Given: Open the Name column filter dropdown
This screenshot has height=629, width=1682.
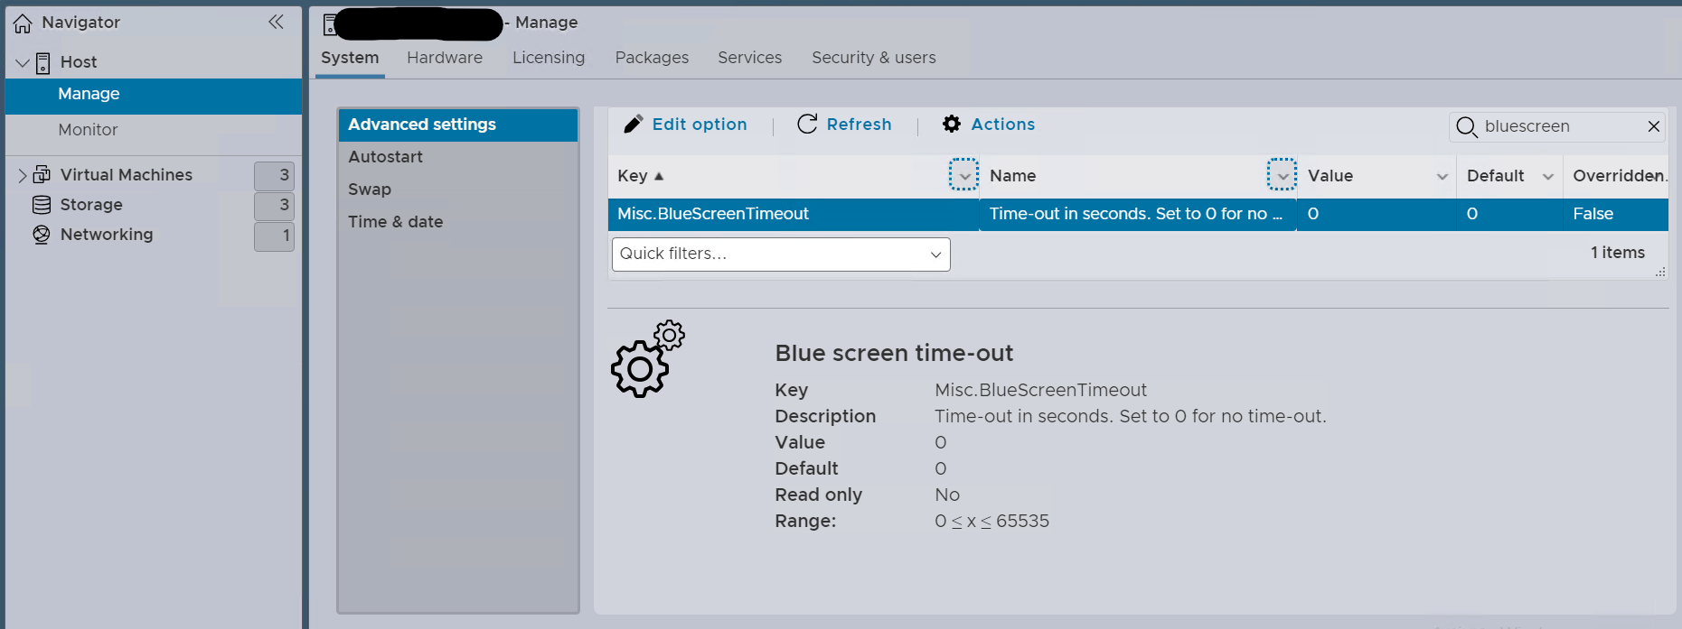Looking at the screenshot, I should coord(1282,175).
